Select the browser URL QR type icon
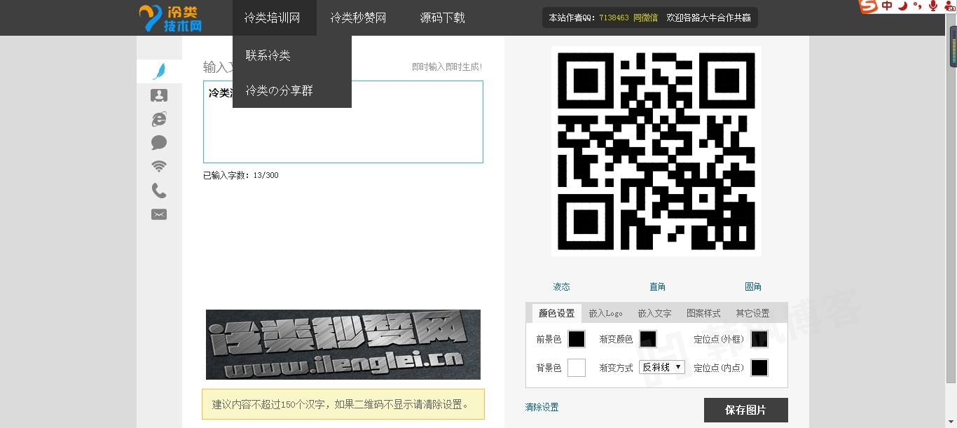This screenshot has width=957, height=428. [x=159, y=119]
